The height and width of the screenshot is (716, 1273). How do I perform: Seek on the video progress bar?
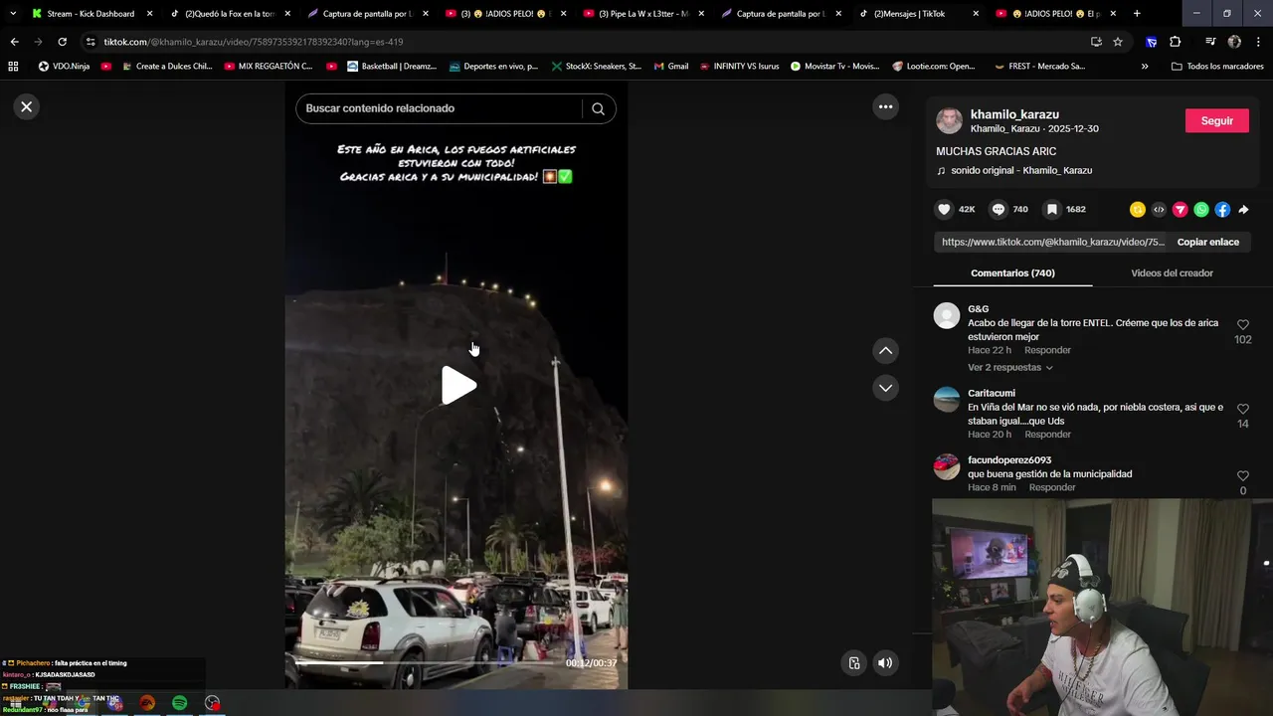[x=425, y=663]
